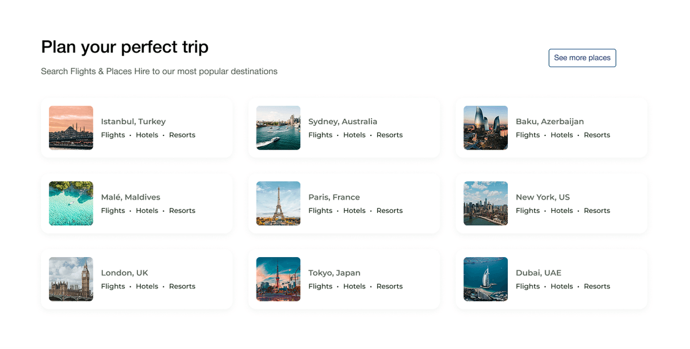The height and width of the screenshot is (349, 690).
Task: Open Flights under Istanbul, Turkey
Action: [x=113, y=135]
